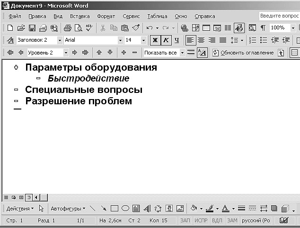Image resolution: width=300 pixels, height=228 pixels.
Task: Apply line color pen on drawing toolbar
Action: click(x=210, y=209)
